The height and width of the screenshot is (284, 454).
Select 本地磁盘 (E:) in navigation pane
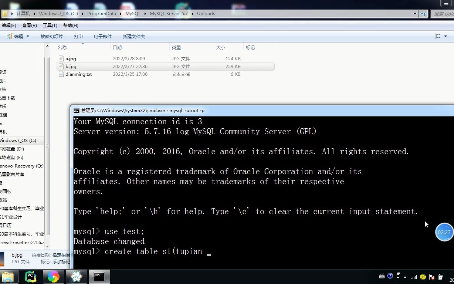[12, 157]
